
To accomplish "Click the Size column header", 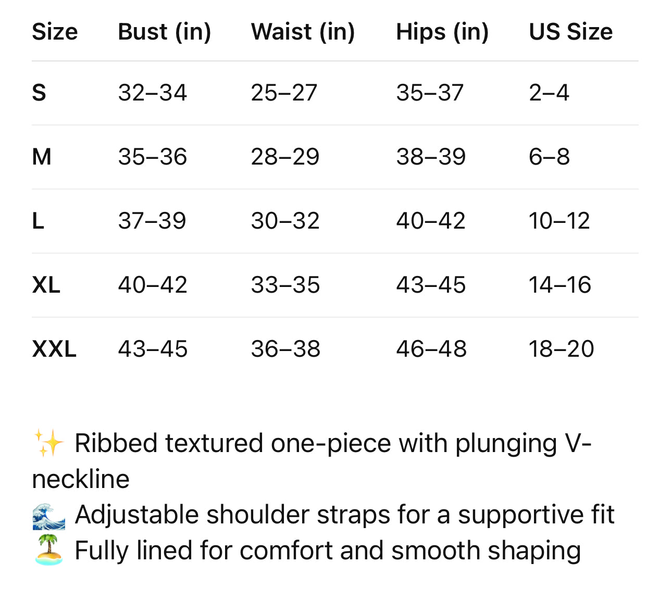I will 55,32.
